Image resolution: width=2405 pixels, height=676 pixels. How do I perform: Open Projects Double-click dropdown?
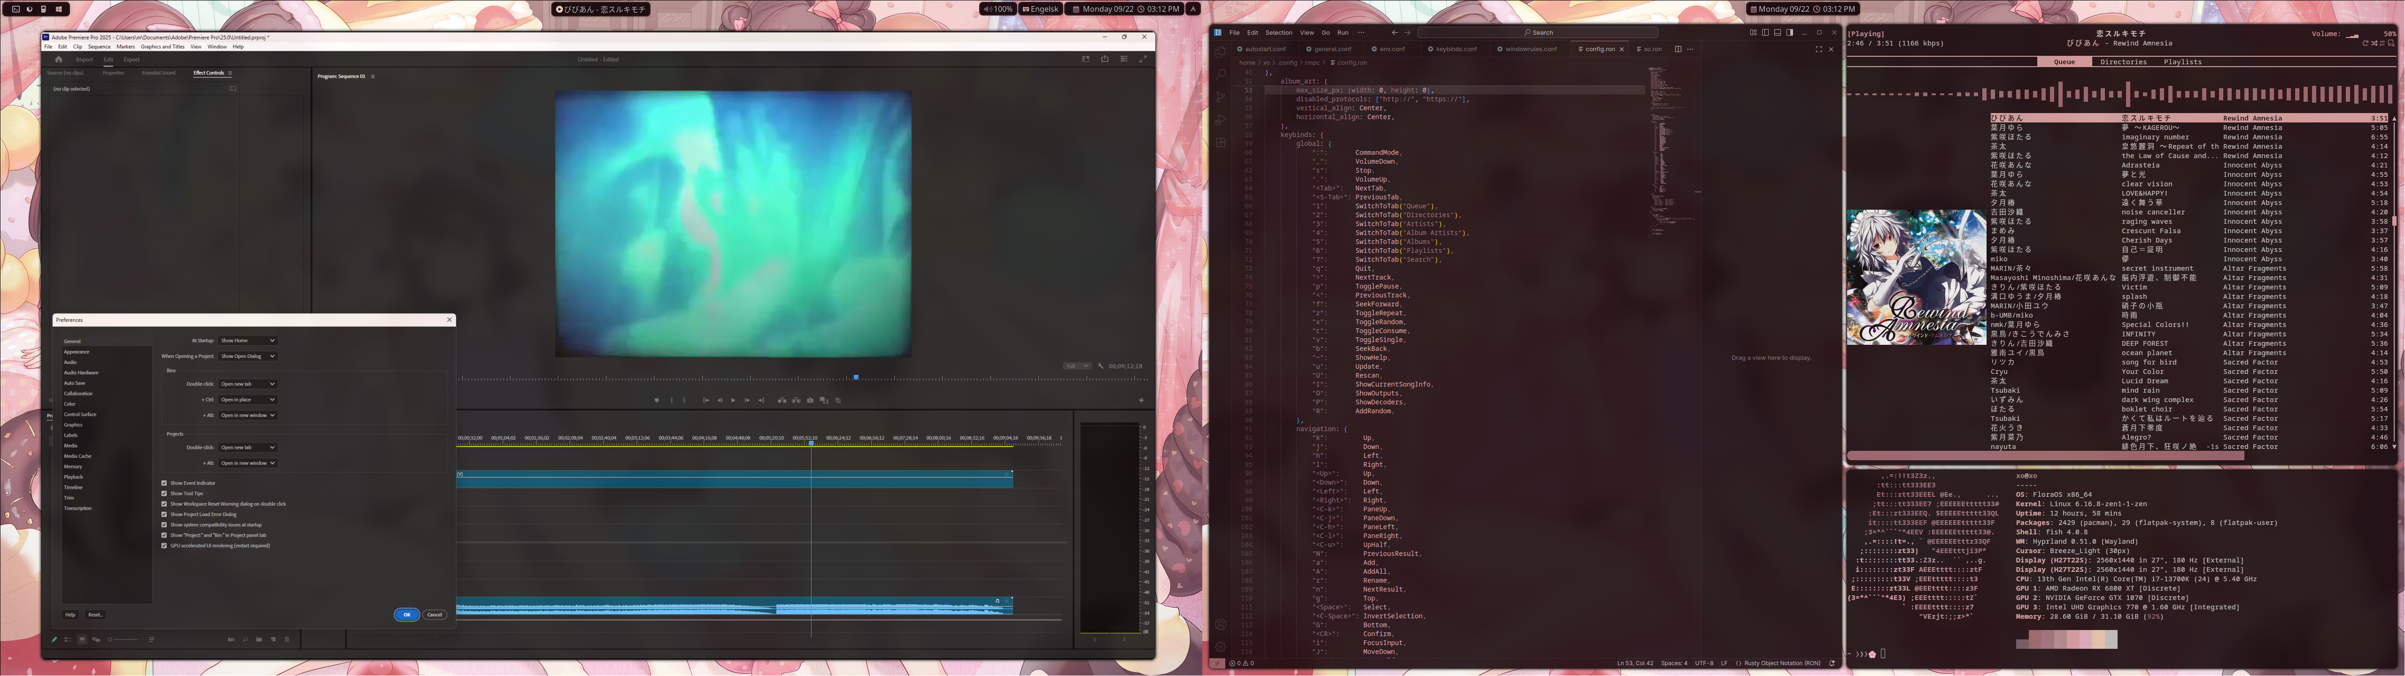tap(247, 448)
